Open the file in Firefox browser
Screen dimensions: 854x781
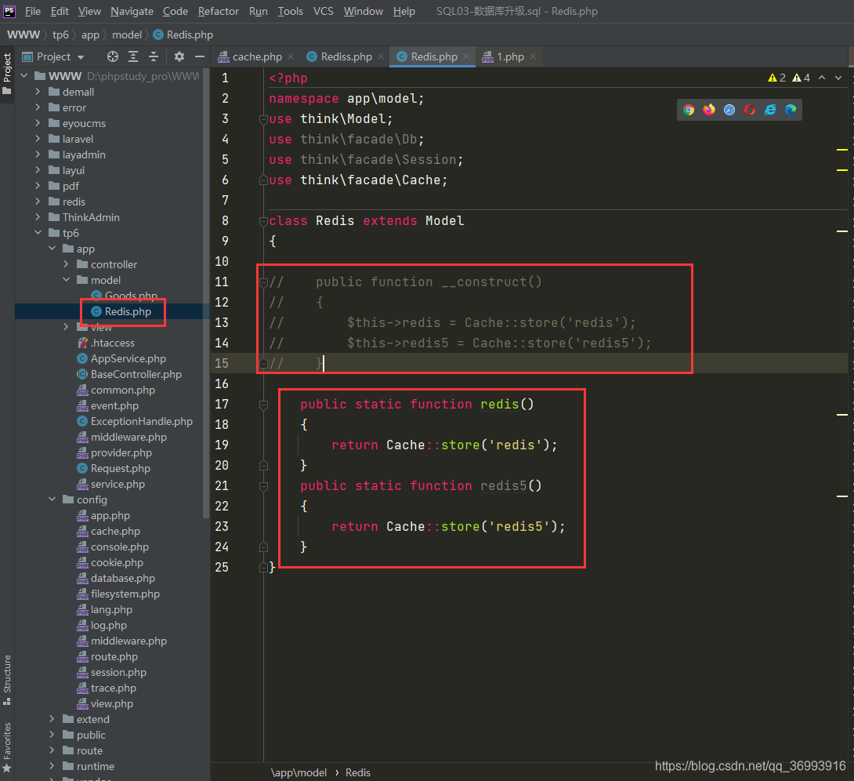tap(708, 110)
